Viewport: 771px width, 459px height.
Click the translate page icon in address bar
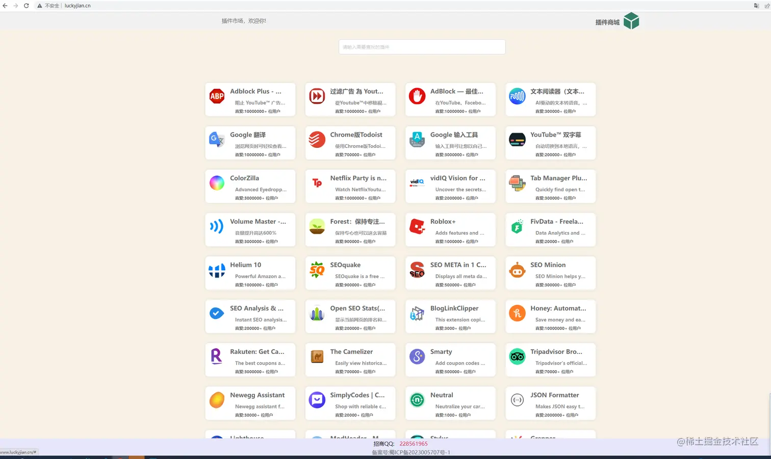coord(756,6)
